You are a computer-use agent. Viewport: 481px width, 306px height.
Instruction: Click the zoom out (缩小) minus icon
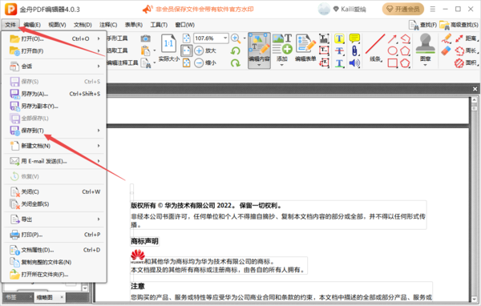pyautogui.click(x=199, y=62)
